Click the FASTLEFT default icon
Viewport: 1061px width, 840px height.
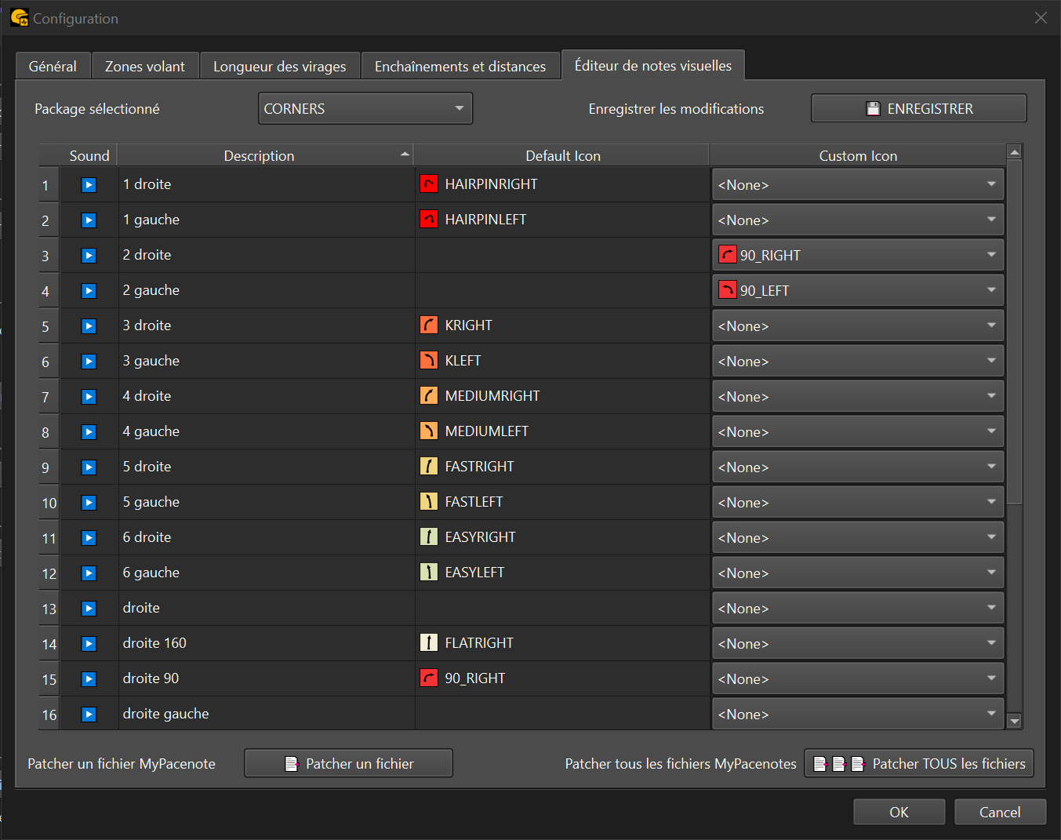[429, 502]
